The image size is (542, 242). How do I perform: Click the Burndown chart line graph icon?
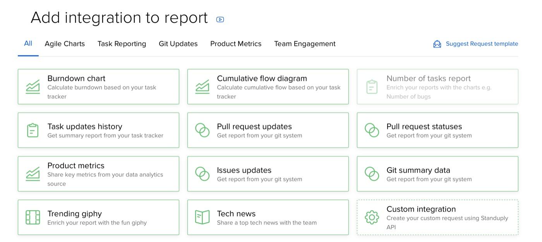point(33,87)
